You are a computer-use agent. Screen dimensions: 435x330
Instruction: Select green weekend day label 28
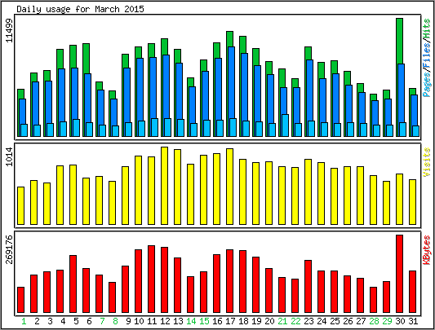click(374, 321)
